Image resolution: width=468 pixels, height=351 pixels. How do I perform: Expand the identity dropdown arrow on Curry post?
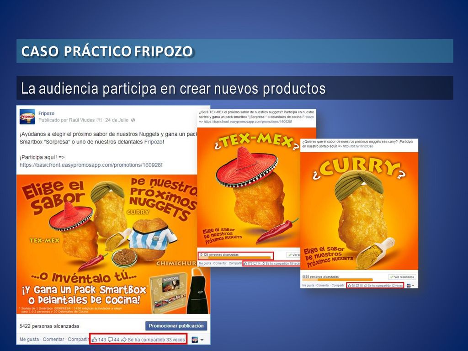click(x=413, y=286)
